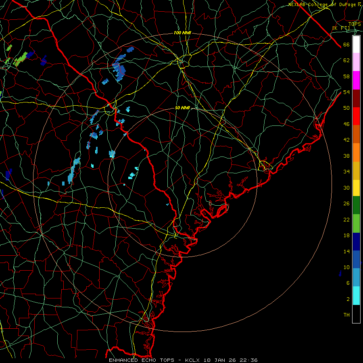Click the legend value "6"
Image resolution: width=363 pixels, height=363 pixels.
[x=348, y=283]
